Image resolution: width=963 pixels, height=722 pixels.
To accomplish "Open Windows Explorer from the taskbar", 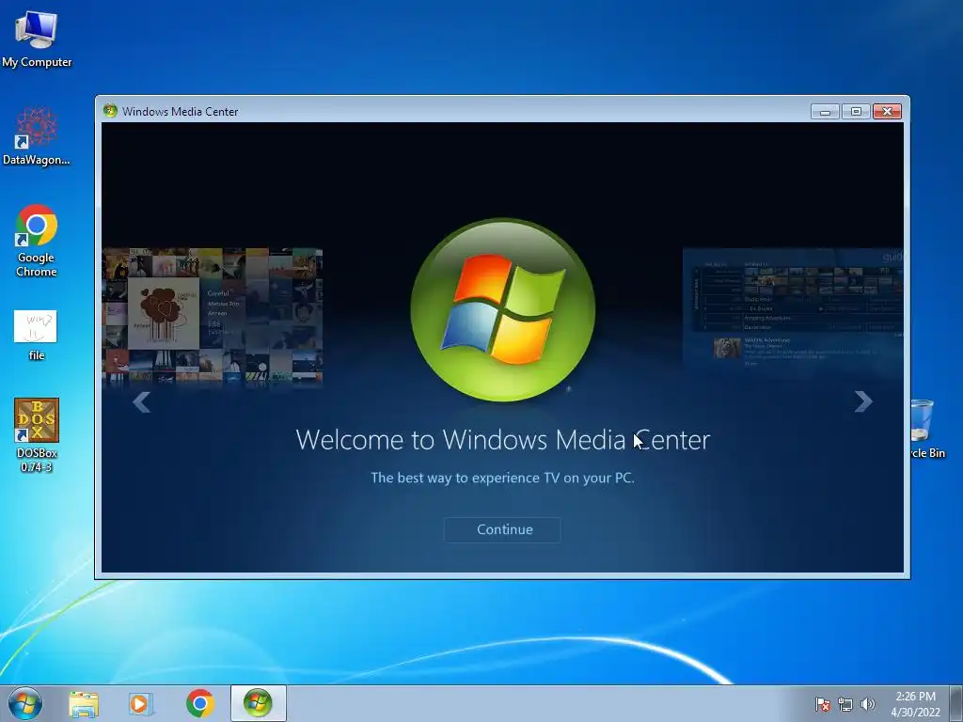I will tap(84, 703).
